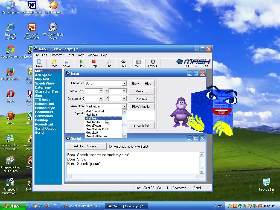
Task: Select Adv Speak in sidebar
Action: point(43,75)
